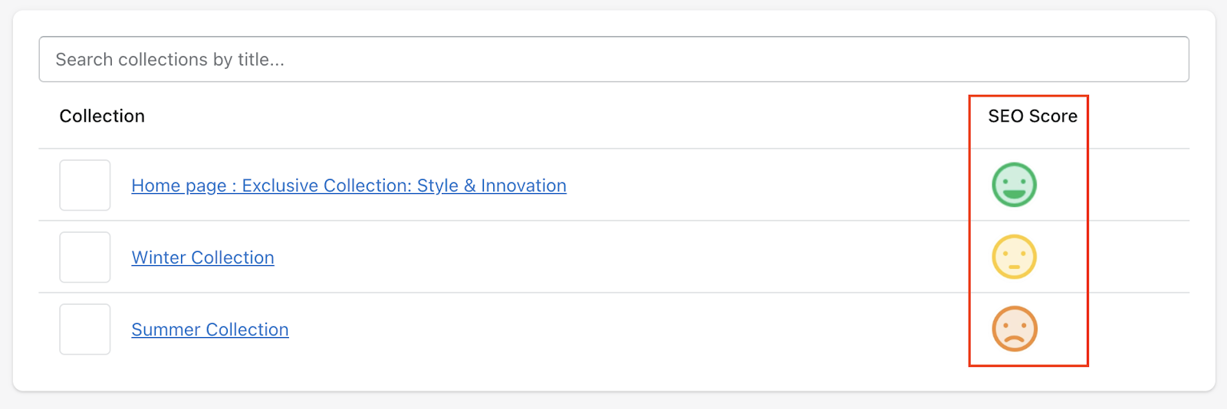The height and width of the screenshot is (409, 1227).
Task: Click the orange sad face SEO score
Action: [x=1014, y=329]
